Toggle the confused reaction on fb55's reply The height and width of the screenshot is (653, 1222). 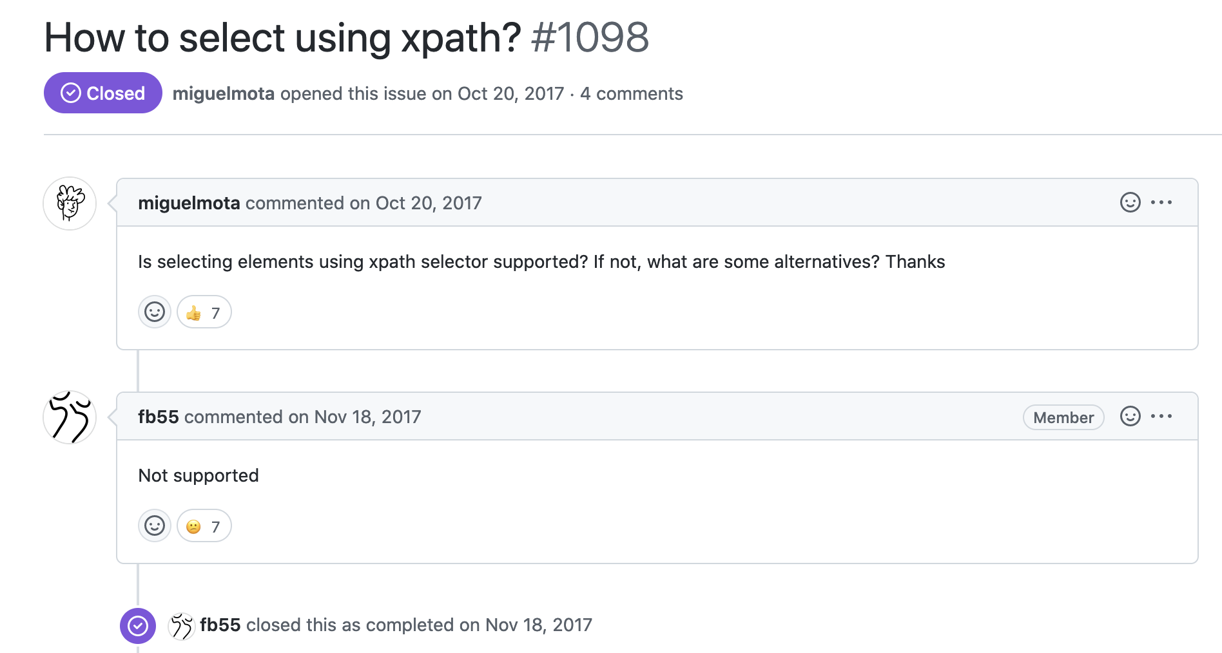pyautogui.click(x=204, y=525)
